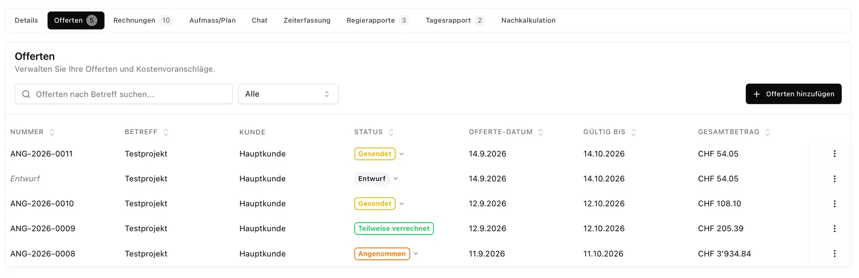Expand status chevron for ANG-2026-0010
Screen dimensions: 859x278
click(402, 204)
